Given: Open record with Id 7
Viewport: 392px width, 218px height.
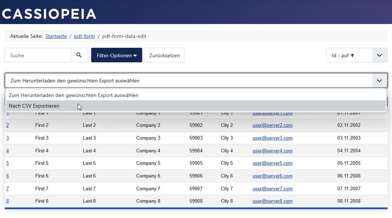Looking at the screenshot, I should click(x=8, y=189).
